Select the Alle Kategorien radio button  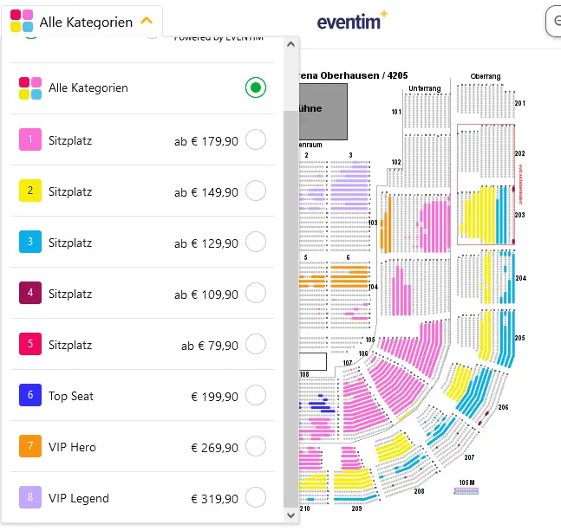click(256, 87)
